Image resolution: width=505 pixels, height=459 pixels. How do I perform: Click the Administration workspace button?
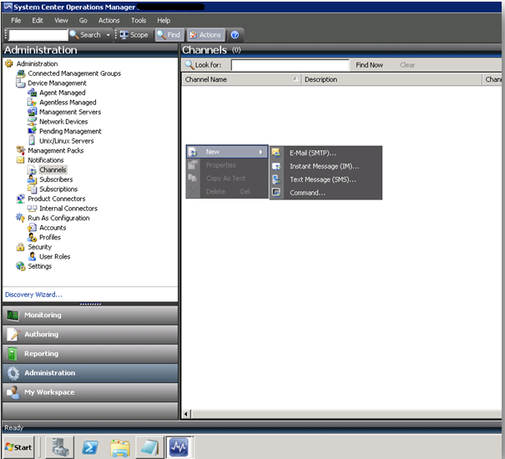(90, 373)
